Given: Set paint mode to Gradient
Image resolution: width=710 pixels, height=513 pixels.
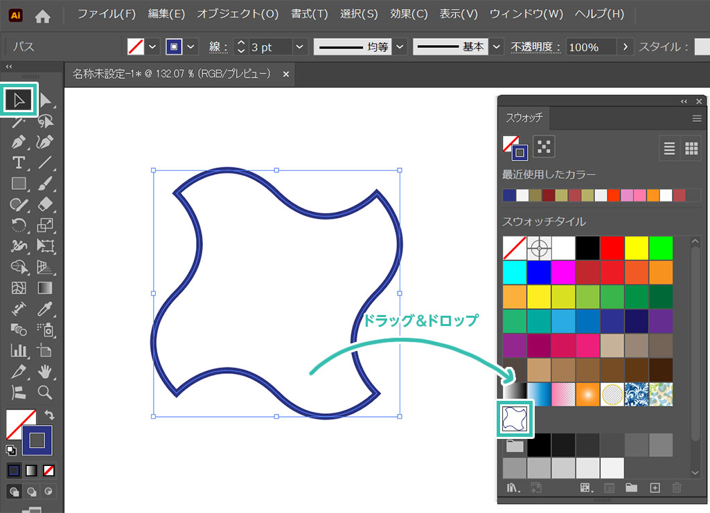Looking at the screenshot, I should 31,471.
